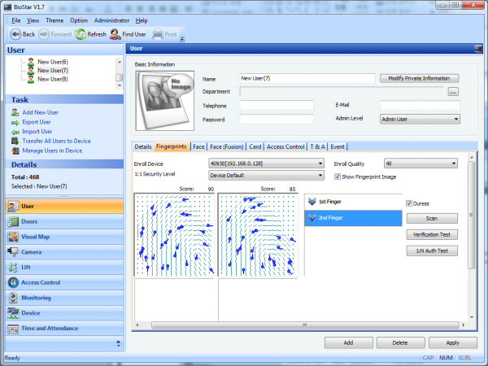Open the Visual Map section

pos(36,237)
